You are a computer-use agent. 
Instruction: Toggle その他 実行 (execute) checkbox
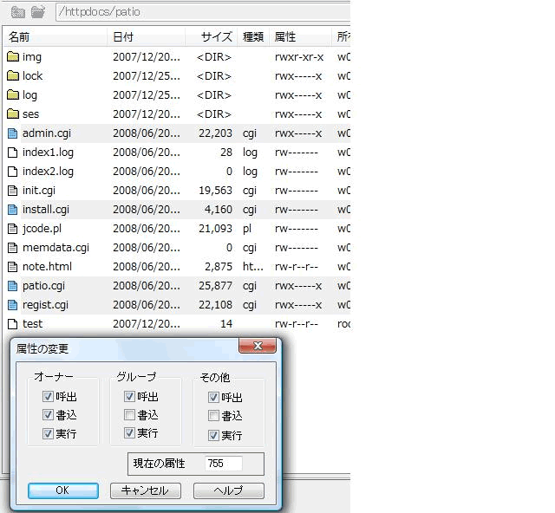coord(213,435)
